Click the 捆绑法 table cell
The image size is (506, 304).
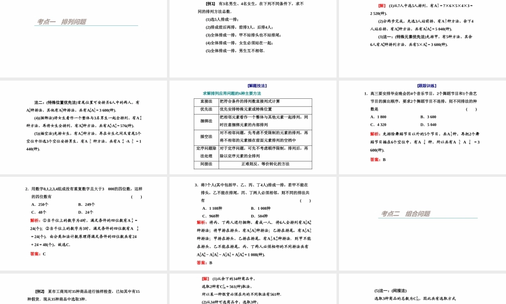tap(206, 121)
